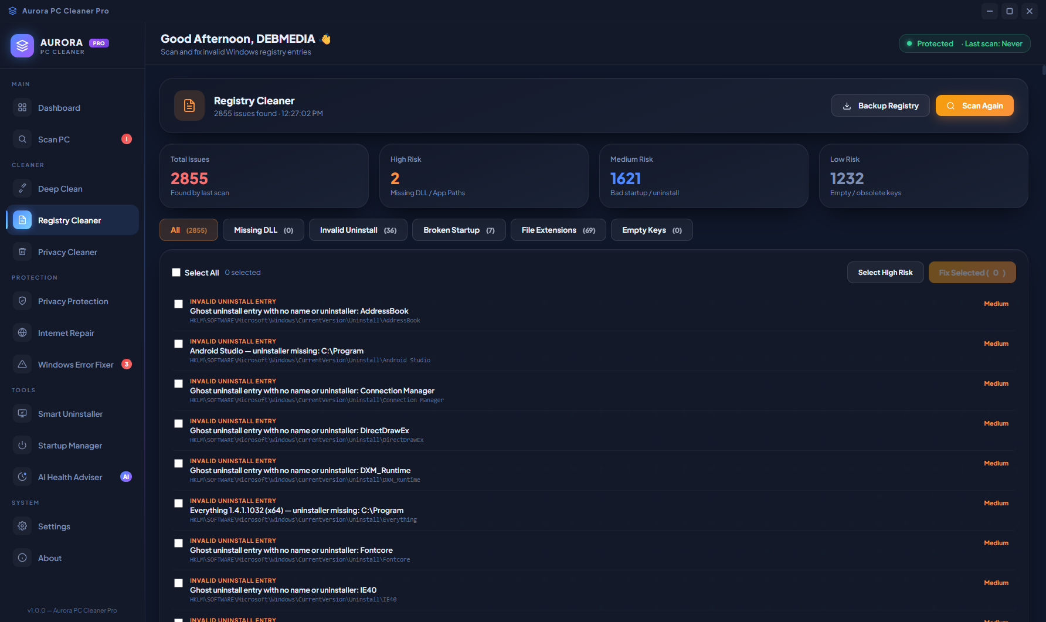Viewport: 1046px width, 622px height.
Task: Click the Select High Risk button
Action: [x=885, y=273]
